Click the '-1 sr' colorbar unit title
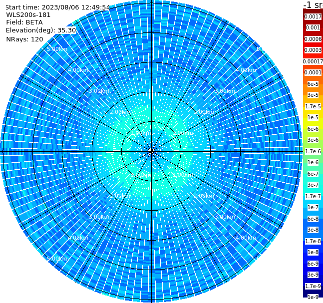 pyautogui.click(x=313, y=5)
